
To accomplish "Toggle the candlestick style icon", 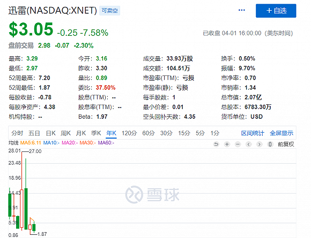I will [x=270, y=144].
